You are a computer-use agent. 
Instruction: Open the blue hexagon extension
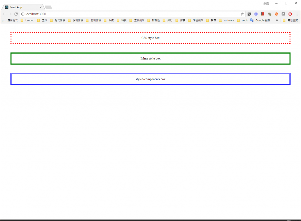click(256, 14)
